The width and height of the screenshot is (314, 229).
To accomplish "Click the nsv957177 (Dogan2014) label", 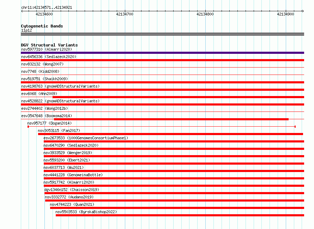I will pos(49,123).
